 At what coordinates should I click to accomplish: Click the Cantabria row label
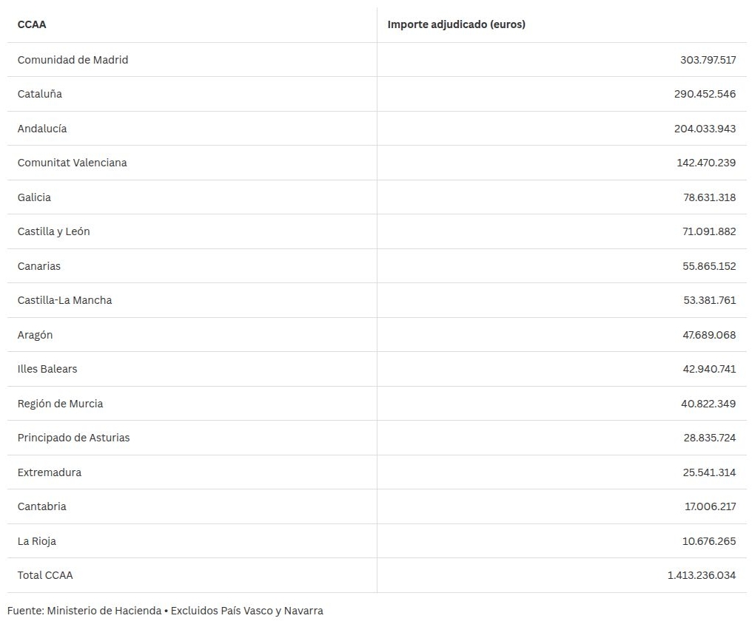41,506
